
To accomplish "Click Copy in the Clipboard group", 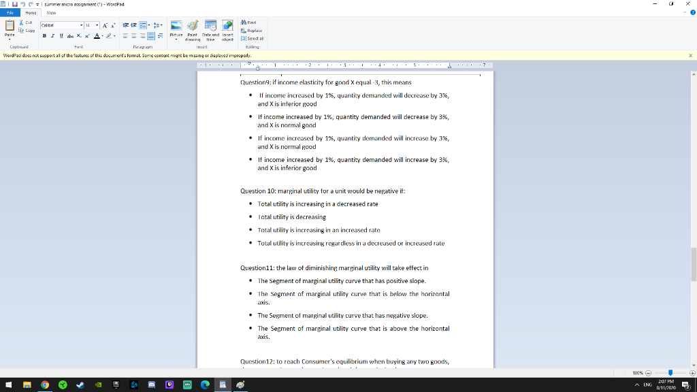I will tap(27, 31).
